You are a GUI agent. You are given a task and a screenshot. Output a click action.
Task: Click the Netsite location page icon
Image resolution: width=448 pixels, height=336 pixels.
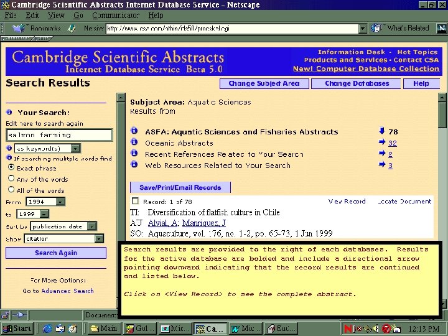(x=72, y=28)
